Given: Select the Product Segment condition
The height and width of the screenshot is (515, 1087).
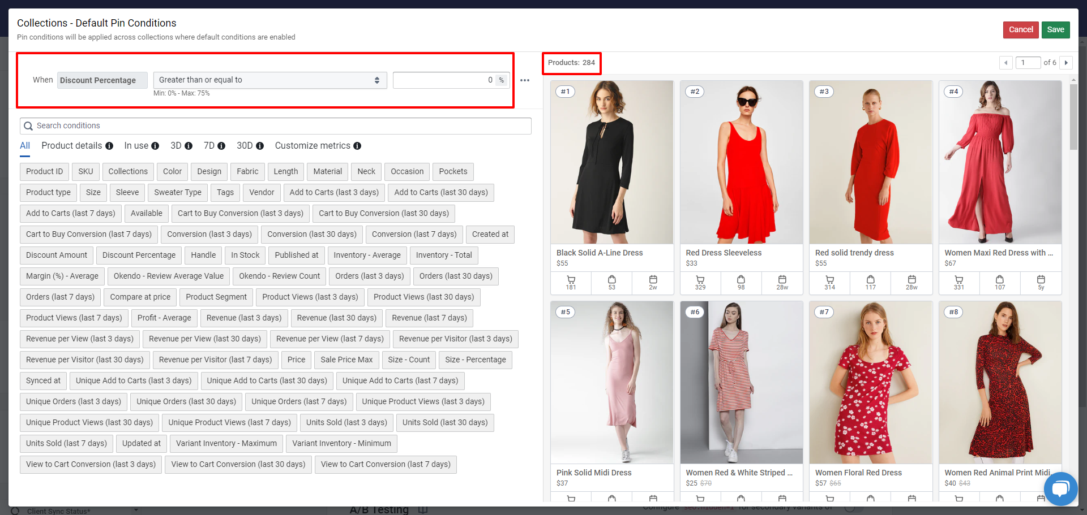Looking at the screenshot, I should point(216,297).
